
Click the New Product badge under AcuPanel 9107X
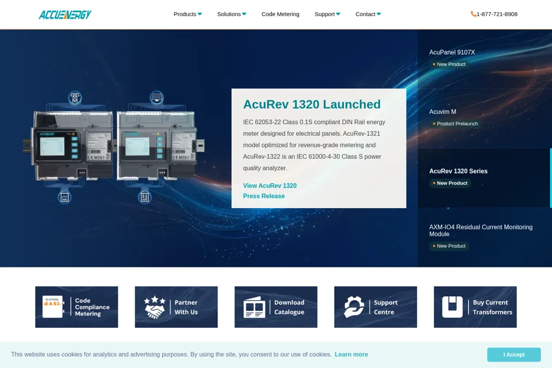coord(449,64)
